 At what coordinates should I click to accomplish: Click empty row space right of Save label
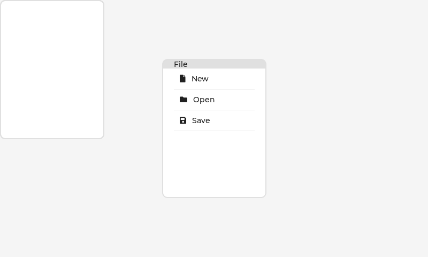[x=235, y=120]
